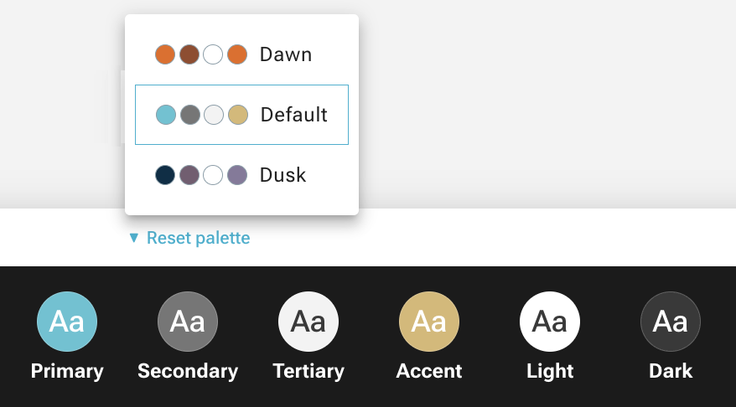The image size is (736, 407).
Task: Choose the Dark color Aa swatch
Action: tap(671, 322)
